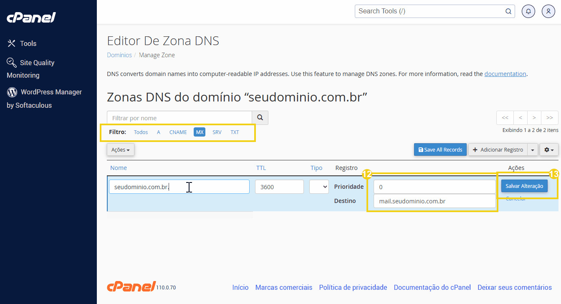This screenshot has height=304, width=561.
Task: Select the TXT filter
Action: pos(235,132)
